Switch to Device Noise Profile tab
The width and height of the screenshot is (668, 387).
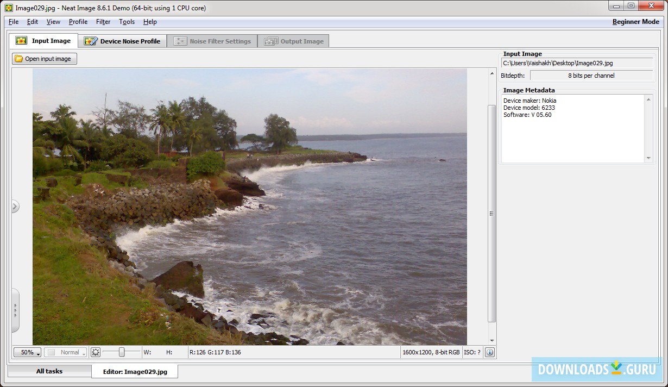pyautogui.click(x=122, y=41)
